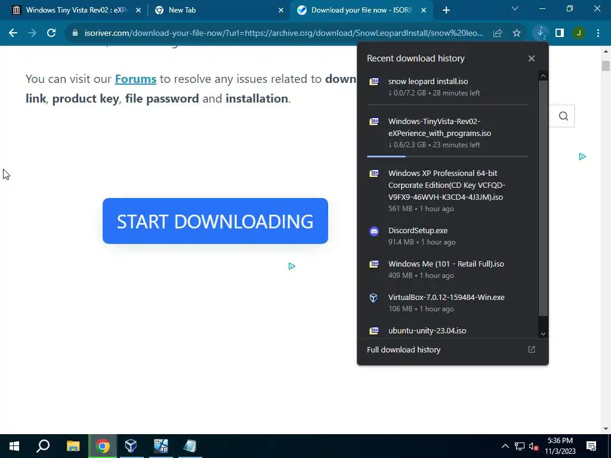This screenshot has width=611, height=458.
Task: Click snow leopard install.iso file name
Action: coord(428,81)
